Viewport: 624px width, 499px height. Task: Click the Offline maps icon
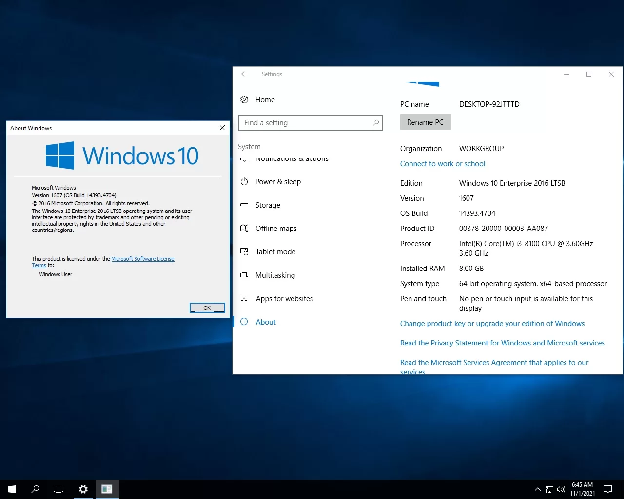(x=244, y=229)
